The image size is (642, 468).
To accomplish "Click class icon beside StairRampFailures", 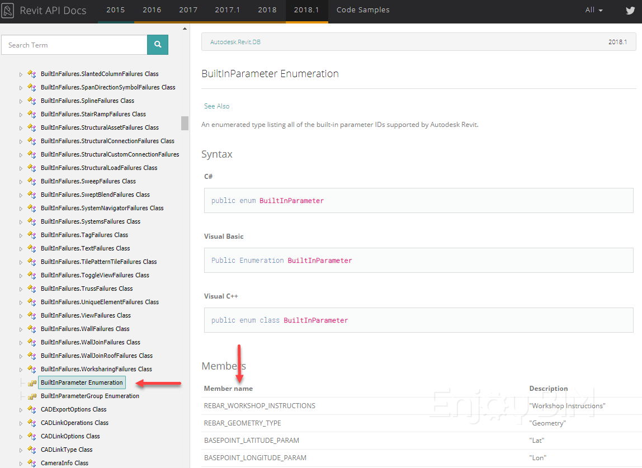I will click(32, 114).
